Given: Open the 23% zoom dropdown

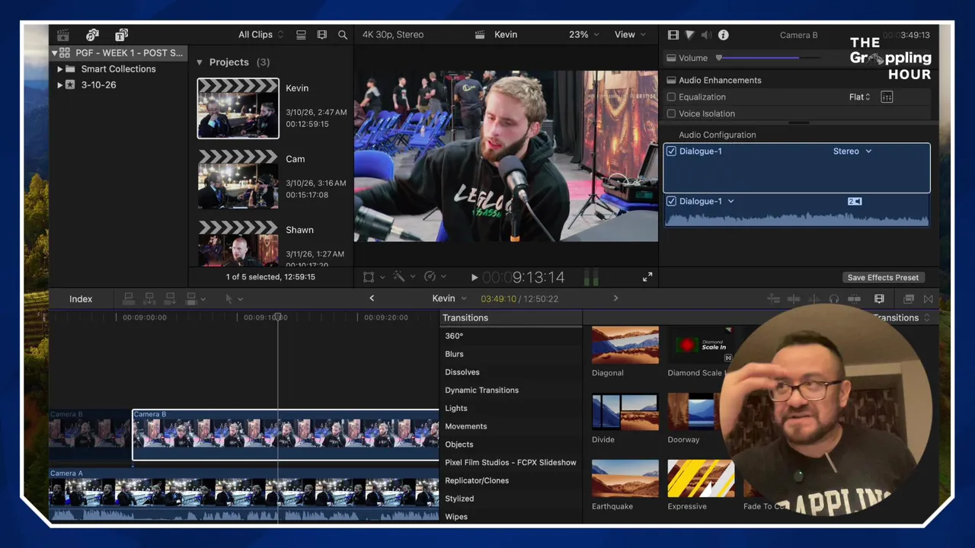Looking at the screenshot, I should pos(583,35).
